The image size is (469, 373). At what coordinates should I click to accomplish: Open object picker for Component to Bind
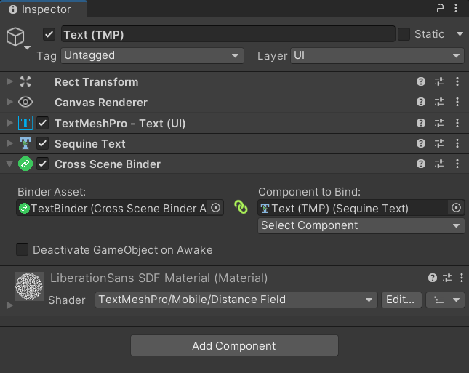pyautogui.click(x=456, y=208)
